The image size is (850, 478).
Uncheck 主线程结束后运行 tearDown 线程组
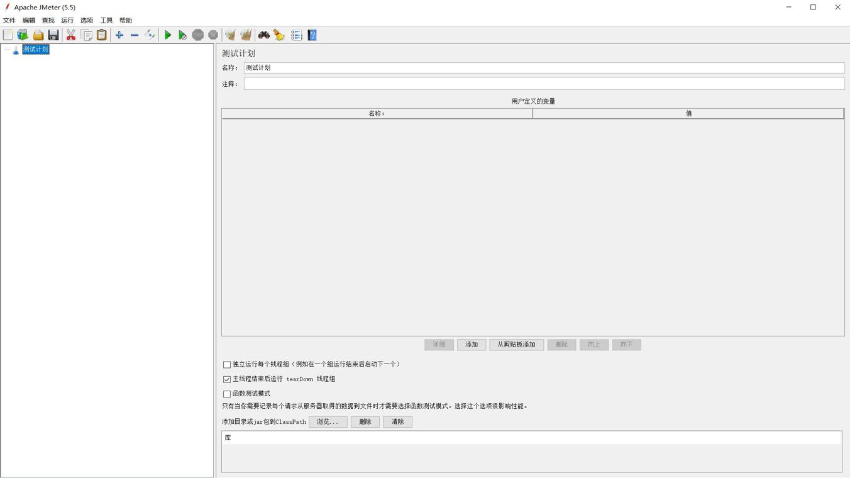coord(227,379)
